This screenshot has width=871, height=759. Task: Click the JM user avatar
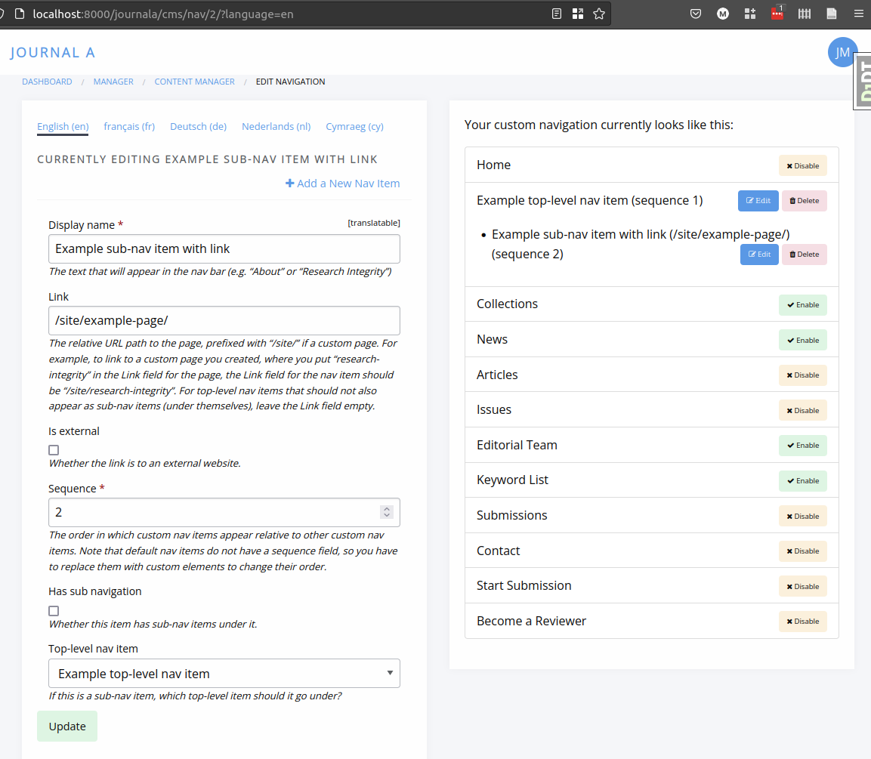coord(842,52)
